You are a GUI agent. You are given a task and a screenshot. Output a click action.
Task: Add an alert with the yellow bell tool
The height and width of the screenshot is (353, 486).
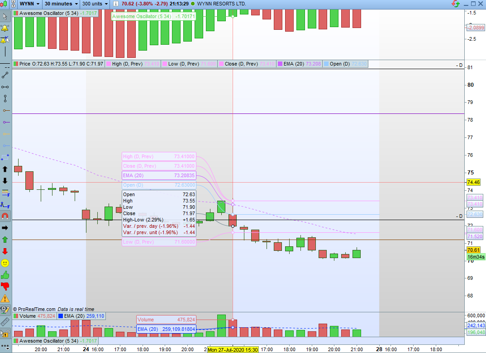(5, 28)
